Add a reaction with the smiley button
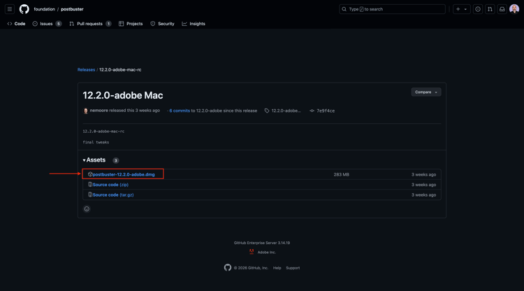 (87, 209)
